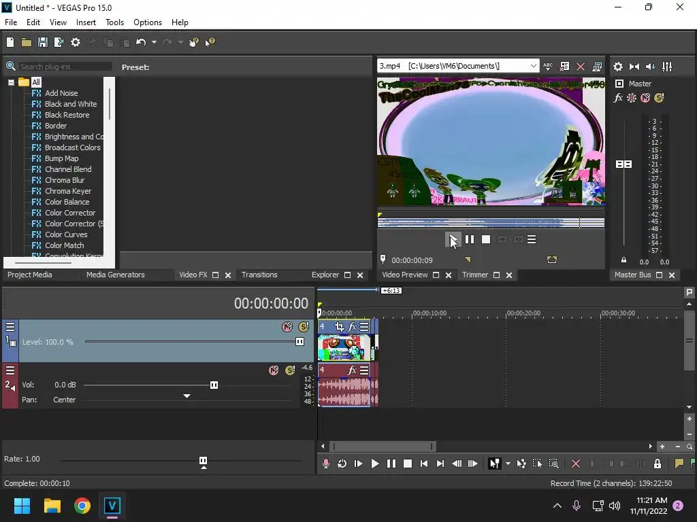This screenshot has height=522, width=697.
Task: Open the edit tool selector dropdown arrow
Action: pos(508,464)
